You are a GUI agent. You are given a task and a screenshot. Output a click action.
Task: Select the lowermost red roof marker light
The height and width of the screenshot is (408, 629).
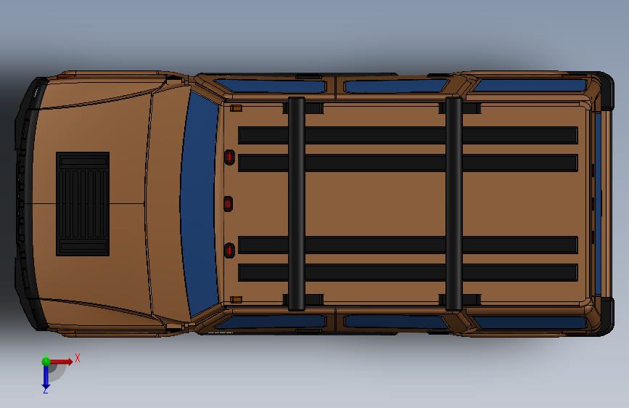pyautogui.click(x=229, y=250)
